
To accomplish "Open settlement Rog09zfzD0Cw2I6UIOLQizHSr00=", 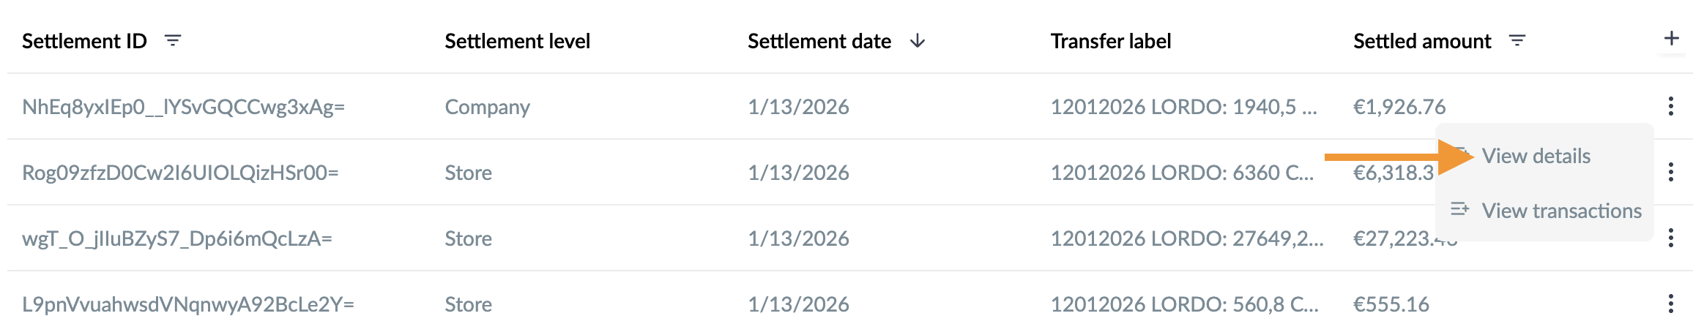I will point(180,173).
